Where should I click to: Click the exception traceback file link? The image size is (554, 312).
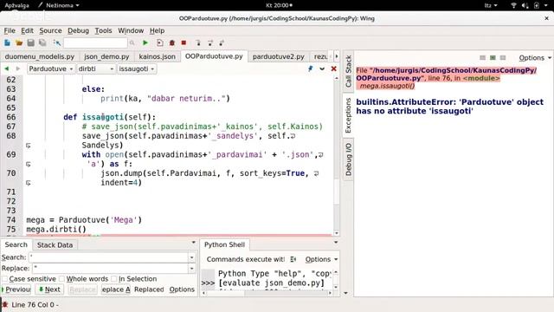[447, 75]
